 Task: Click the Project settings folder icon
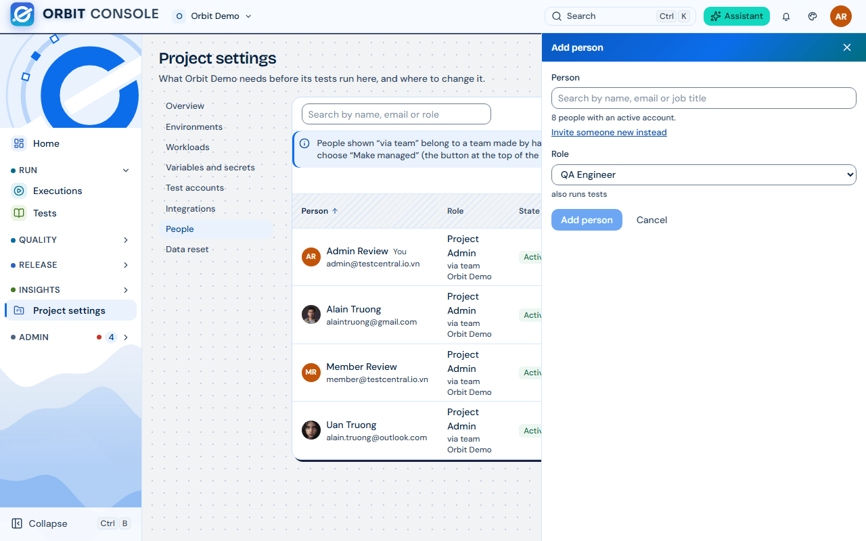pyautogui.click(x=19, y=310)
